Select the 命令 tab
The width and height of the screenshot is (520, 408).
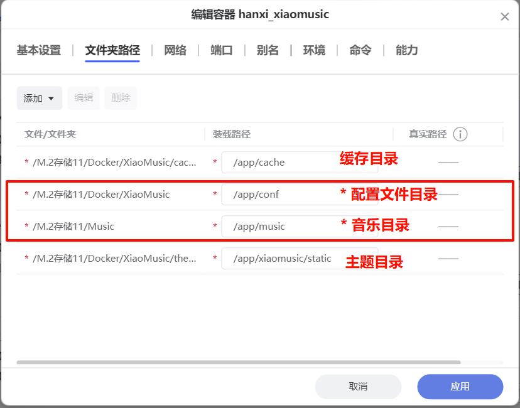360,50
